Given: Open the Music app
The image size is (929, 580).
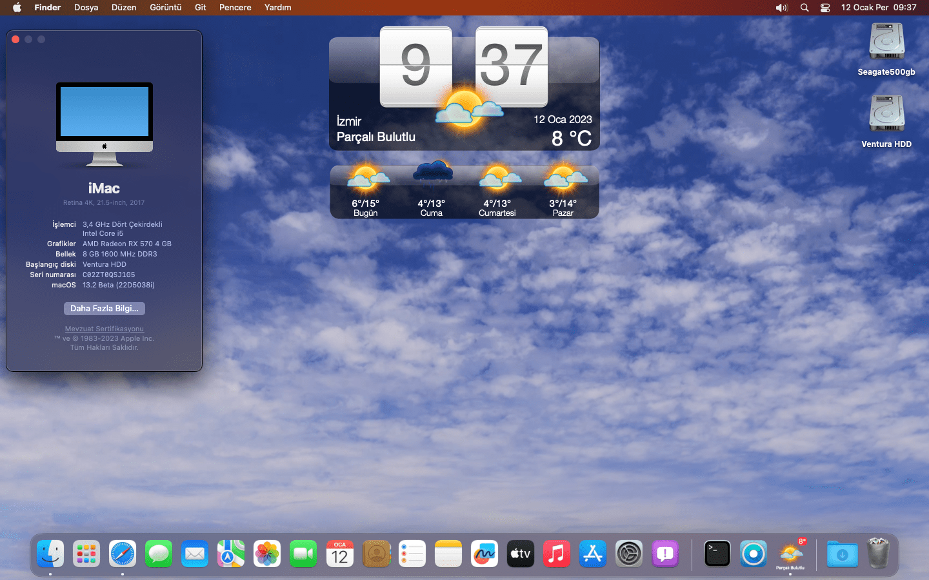Looking at the screenshot, I should tap(557, 554).
